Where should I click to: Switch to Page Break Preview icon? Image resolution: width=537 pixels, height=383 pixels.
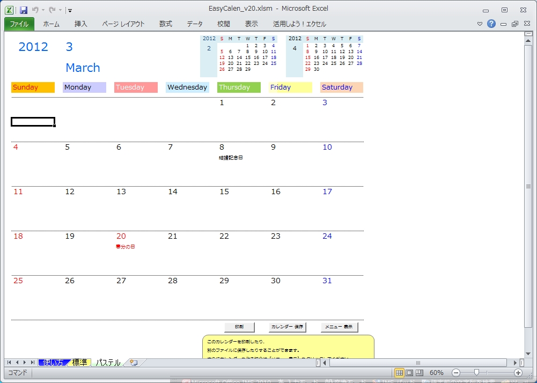pos(419,373)
